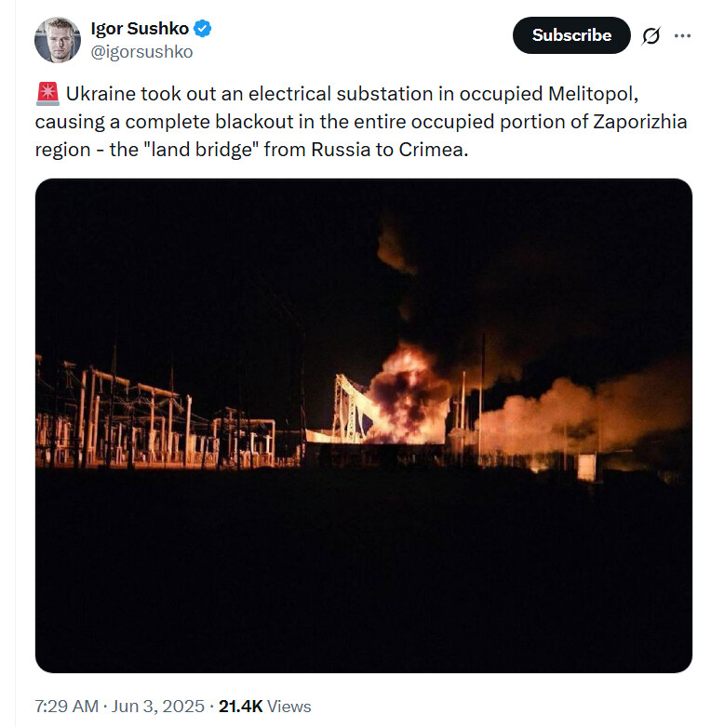The width and height of the screenshot is (711, 727).
Task: Open Igor Sushko's profile avatar
Action: [x=58, y=40]
